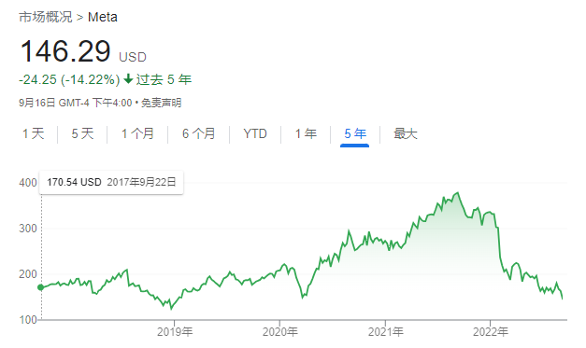The image size is (586, 348).
Task: Click the green start point marker on chart
Action: pos(41,287)
